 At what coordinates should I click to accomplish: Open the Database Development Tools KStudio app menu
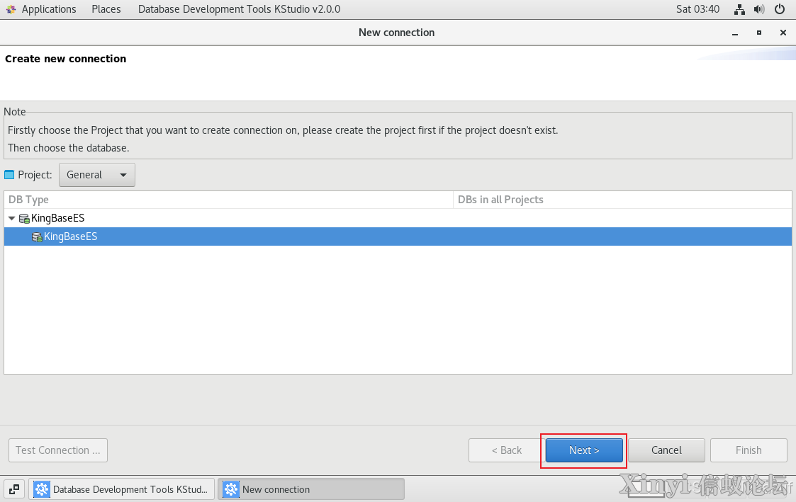[x=239, y=9]
